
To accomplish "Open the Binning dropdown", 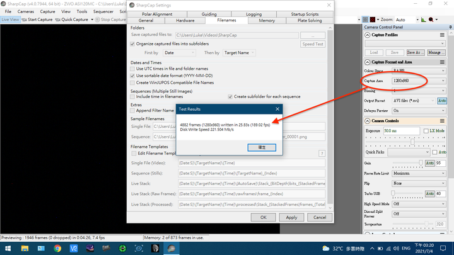I will 419,91.
